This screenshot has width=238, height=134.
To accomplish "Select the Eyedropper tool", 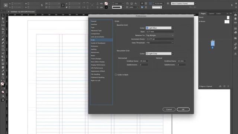I will point(3,71).
